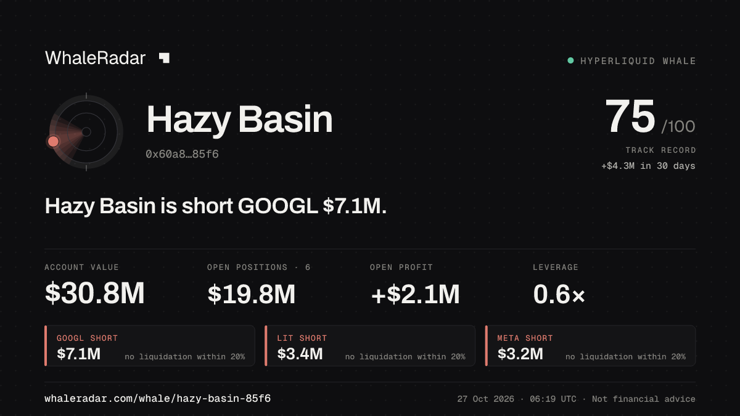Image resolution: width=740 pixels, height=416 pixels.
Task: Click the liquidation note in the LIT card
Action: [x=405, y=357]
